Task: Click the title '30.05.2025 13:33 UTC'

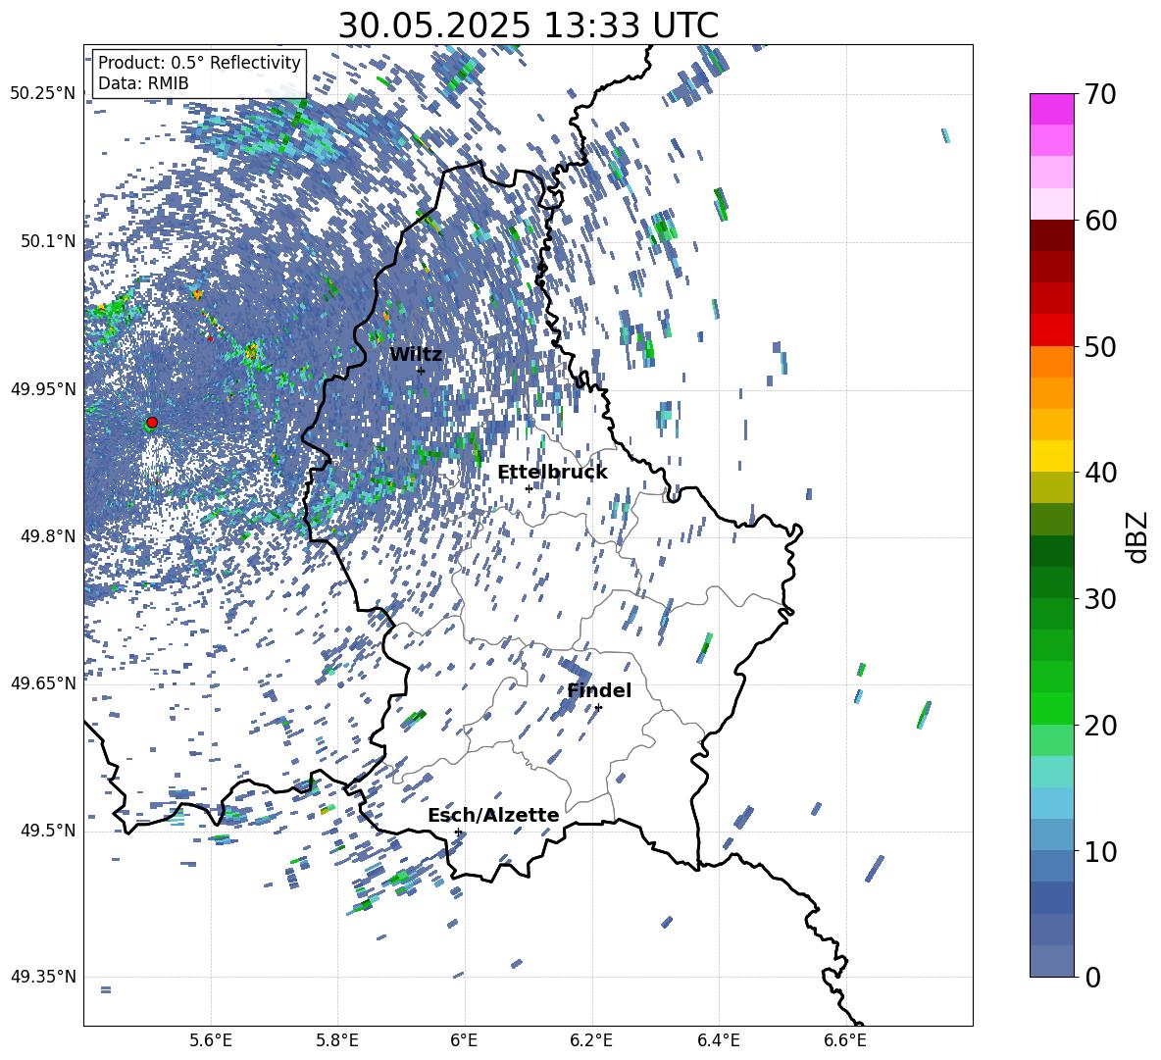Action: pyautogui.click(x=528, y=25)
